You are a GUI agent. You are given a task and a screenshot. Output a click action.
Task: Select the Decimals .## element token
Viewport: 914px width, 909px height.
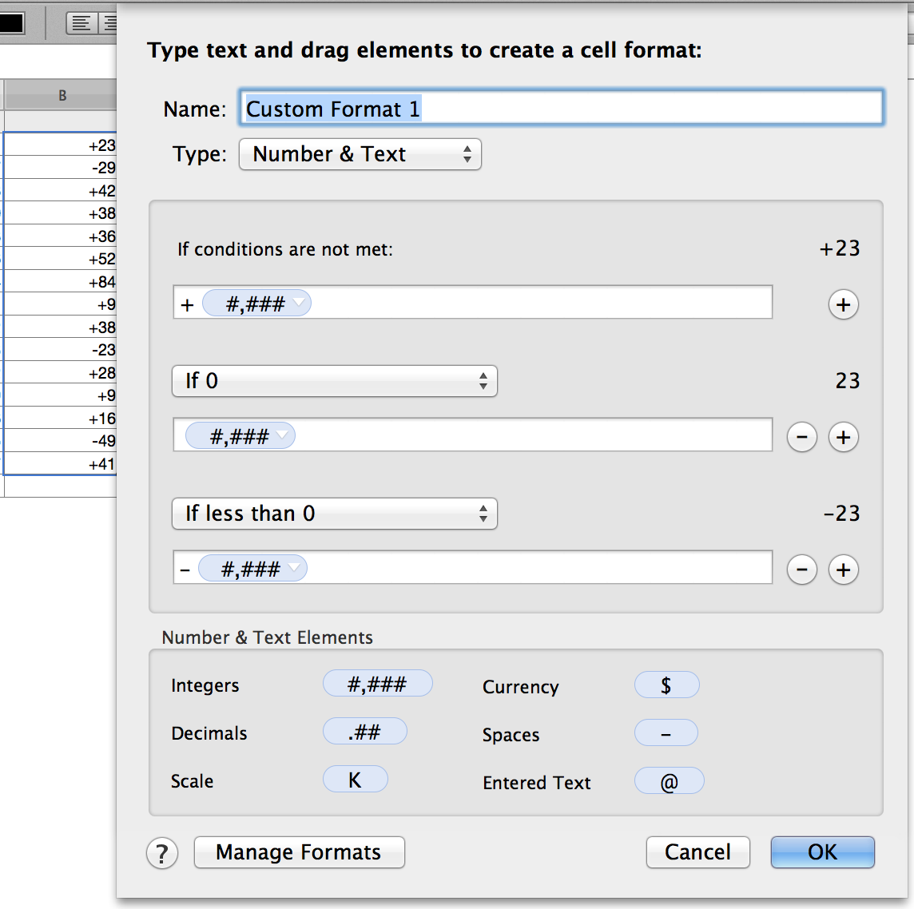pyautogui.click(x=364, y=732)
